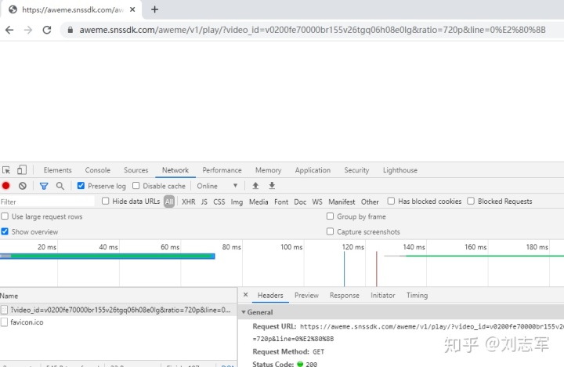Filter requests by Doc
Screen dimensions: 564x367
pos(300,202)
